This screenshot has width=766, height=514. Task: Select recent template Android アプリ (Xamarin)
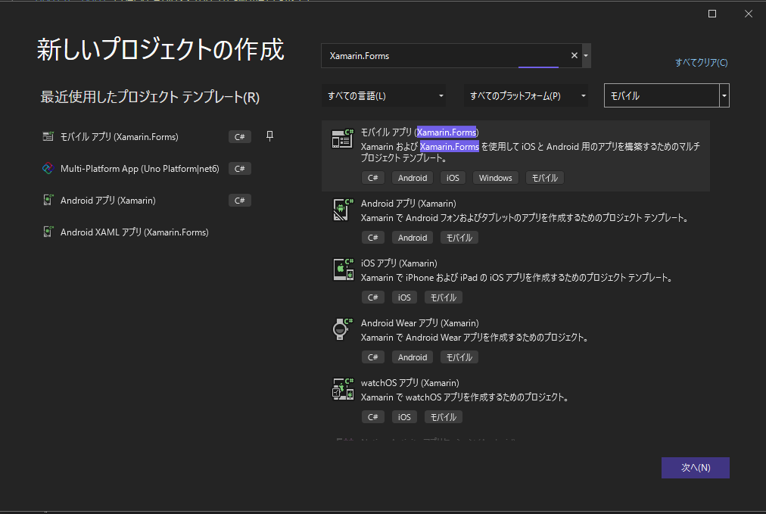[x=108, y=201]
